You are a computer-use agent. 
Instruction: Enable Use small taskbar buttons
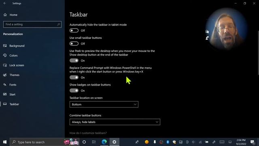74,44
